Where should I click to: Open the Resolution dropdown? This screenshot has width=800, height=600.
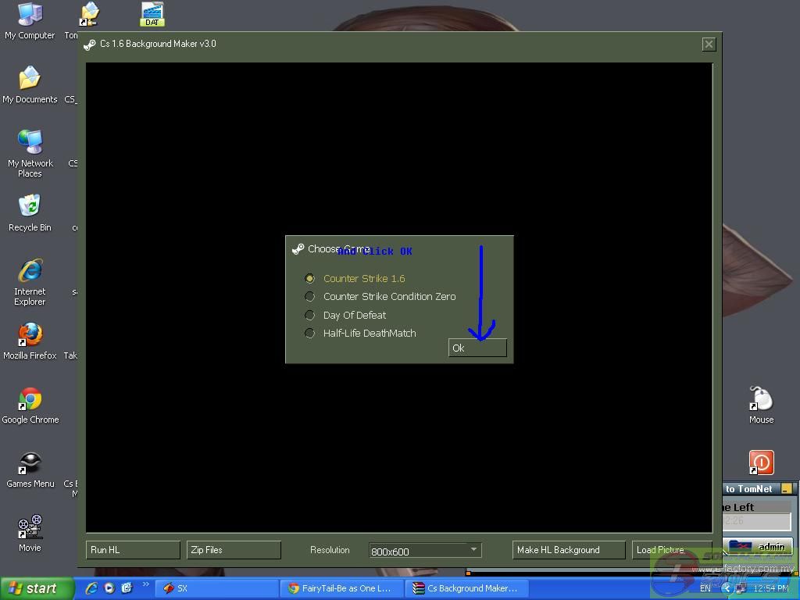pyautogui.click(x=473, y=550)
